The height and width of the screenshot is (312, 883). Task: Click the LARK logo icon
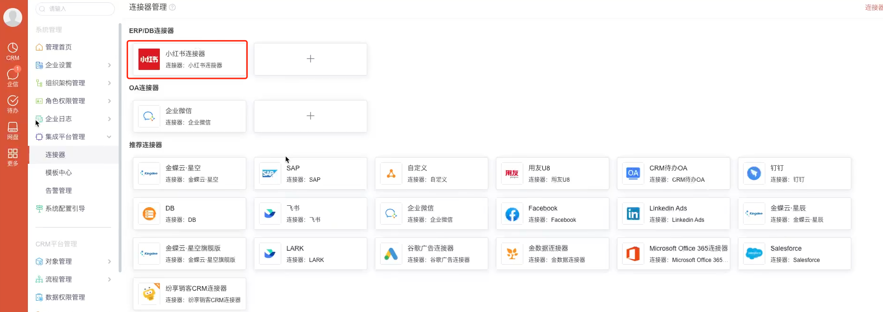point(270,254)
